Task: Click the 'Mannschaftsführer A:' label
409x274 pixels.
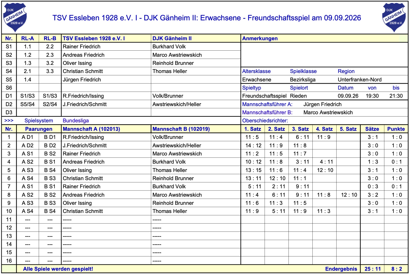Action: (267, 104)
